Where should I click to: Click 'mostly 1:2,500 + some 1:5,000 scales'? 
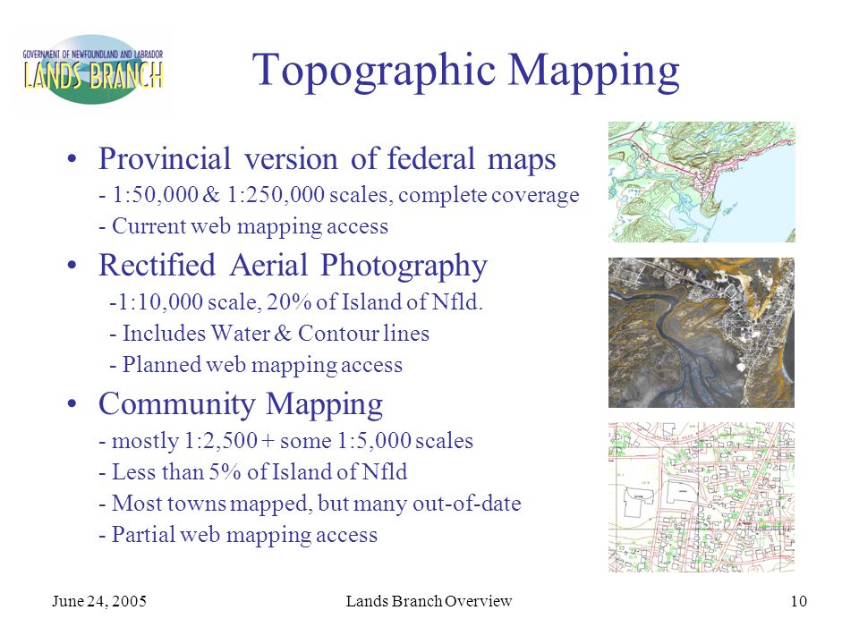coord(285,441)
